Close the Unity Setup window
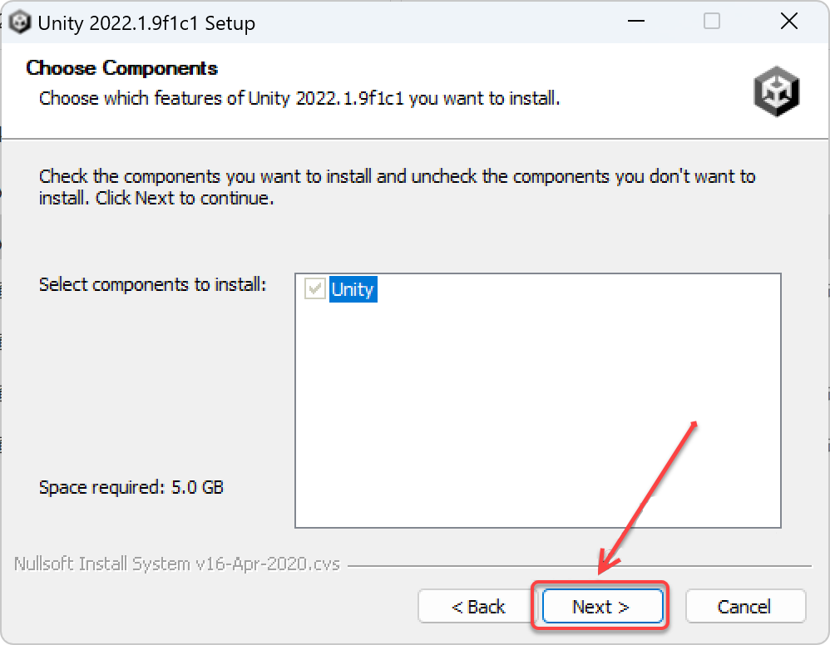 (788, 22)
